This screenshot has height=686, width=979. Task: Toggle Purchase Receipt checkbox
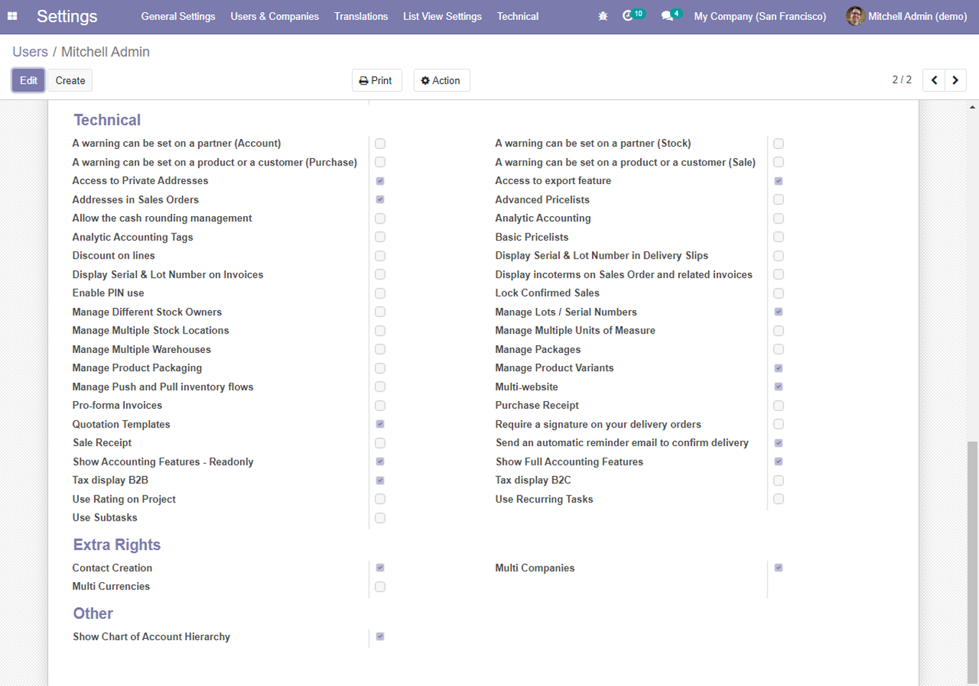[x=778, y=405]
